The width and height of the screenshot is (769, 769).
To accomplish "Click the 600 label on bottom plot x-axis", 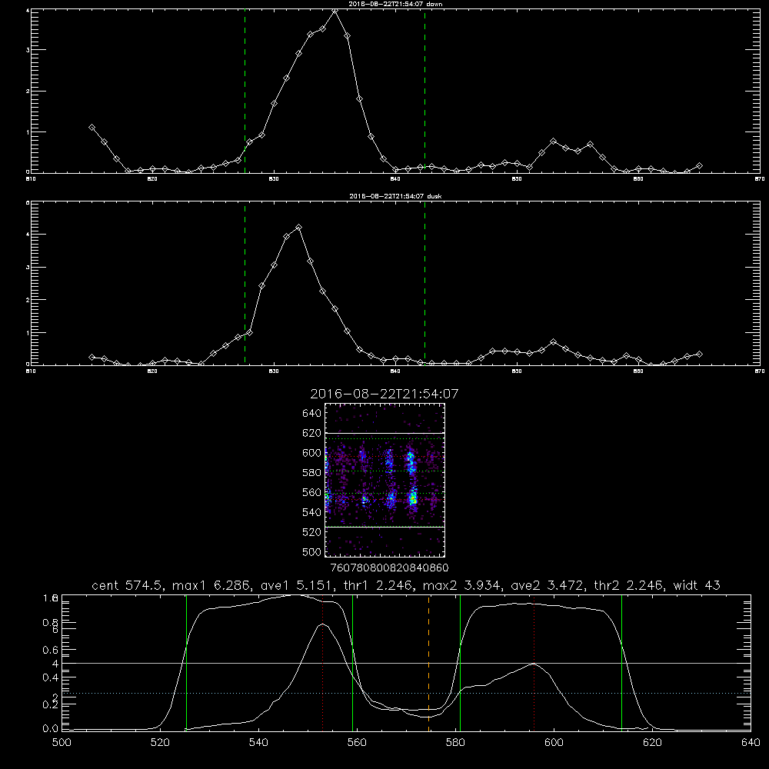I will click(x=554, y=743).
